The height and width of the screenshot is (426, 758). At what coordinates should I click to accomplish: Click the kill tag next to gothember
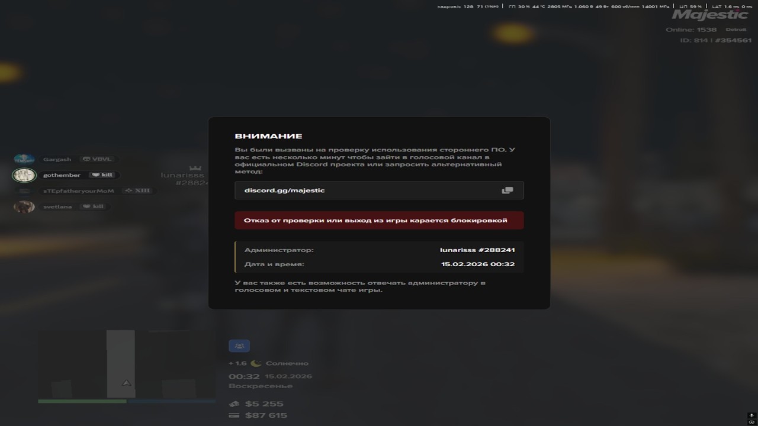101,175
